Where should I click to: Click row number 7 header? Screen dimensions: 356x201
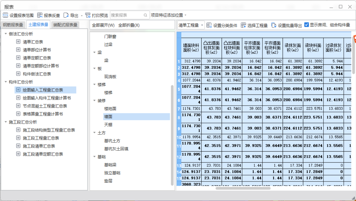pyautogui.click(x=179, y=109)
